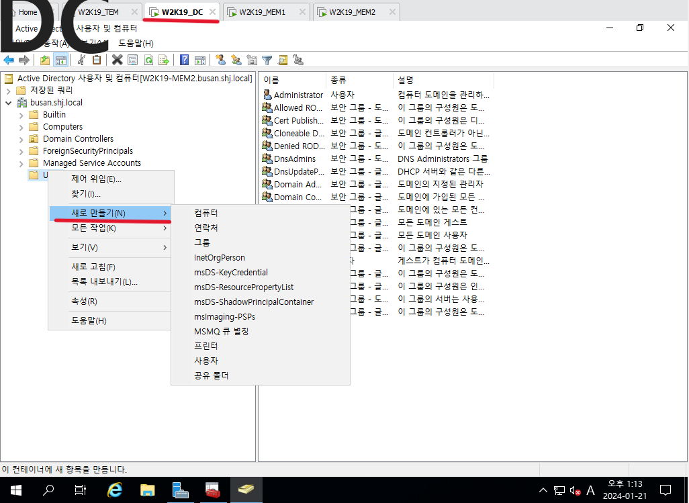
Task: Click the 설명 column header
Action: (443, 80)
